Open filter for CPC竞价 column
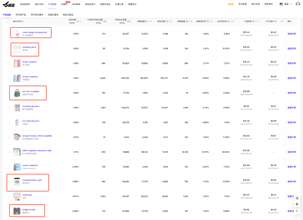Screen dimensions: 303x220 (283, 21)
